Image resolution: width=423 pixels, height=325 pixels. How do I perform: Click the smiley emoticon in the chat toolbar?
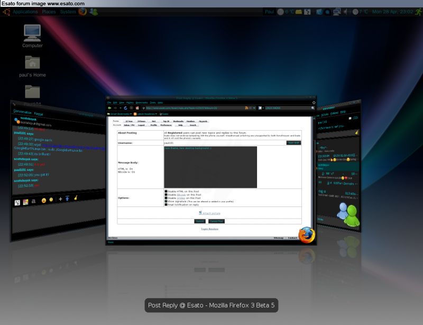coord(44,200)
